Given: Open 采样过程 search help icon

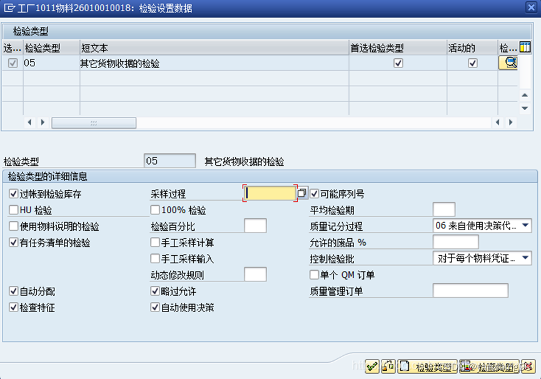Looking at the screenshot, I should coord(302,193).
